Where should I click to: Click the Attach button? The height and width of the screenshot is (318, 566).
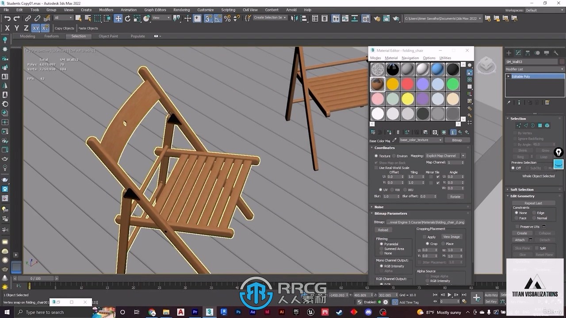coord(520,240)
